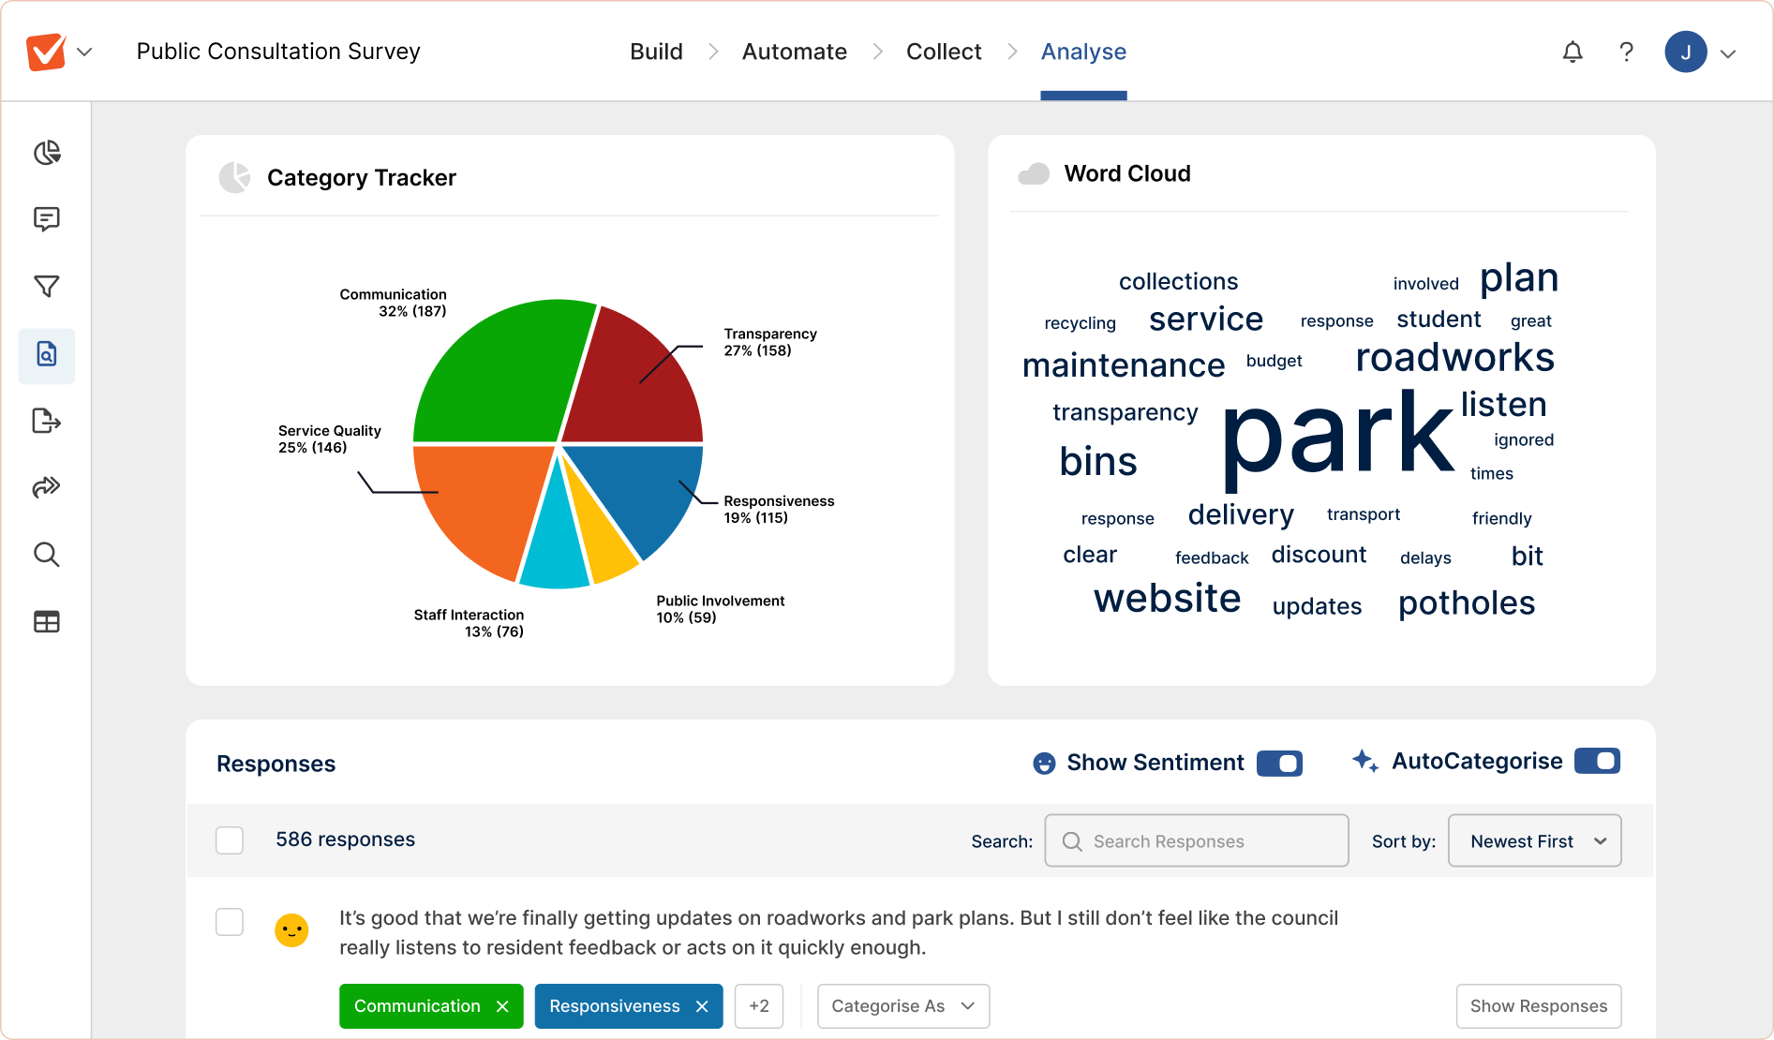Navigate to the Collect step
The image size is (1774, 1040).
(x=943, y=52)
